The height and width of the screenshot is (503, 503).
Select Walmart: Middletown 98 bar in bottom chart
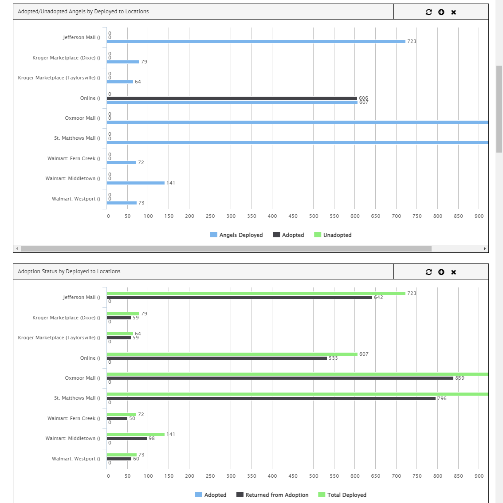[127, 439]
